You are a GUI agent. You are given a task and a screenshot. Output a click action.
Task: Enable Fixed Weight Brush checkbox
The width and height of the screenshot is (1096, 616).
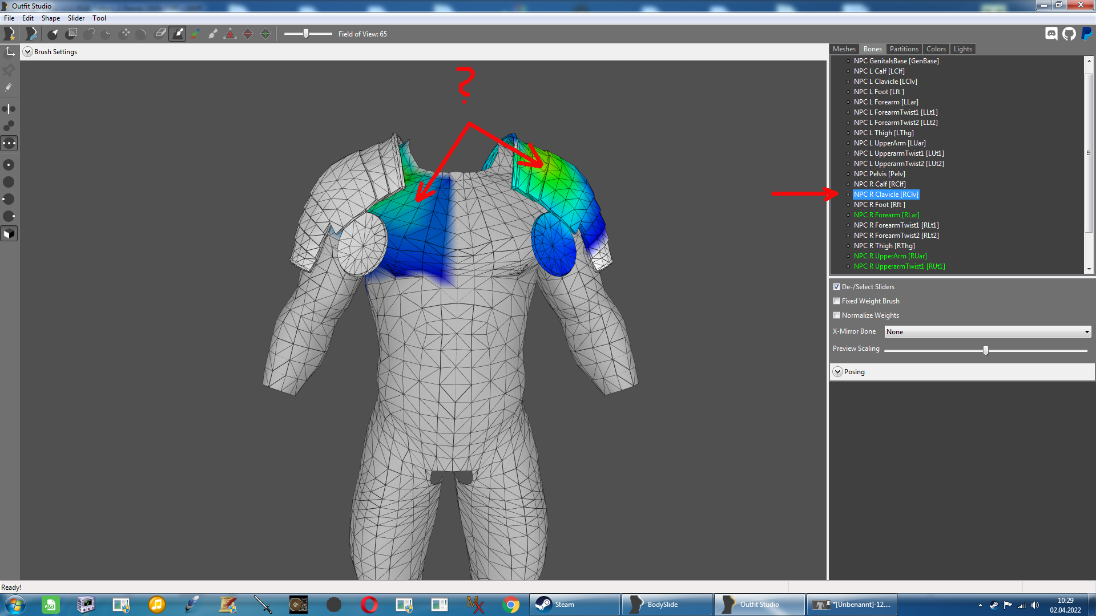[836, 301]
